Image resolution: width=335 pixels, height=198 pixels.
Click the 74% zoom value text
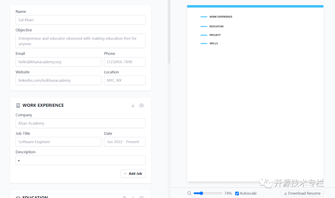228,193
